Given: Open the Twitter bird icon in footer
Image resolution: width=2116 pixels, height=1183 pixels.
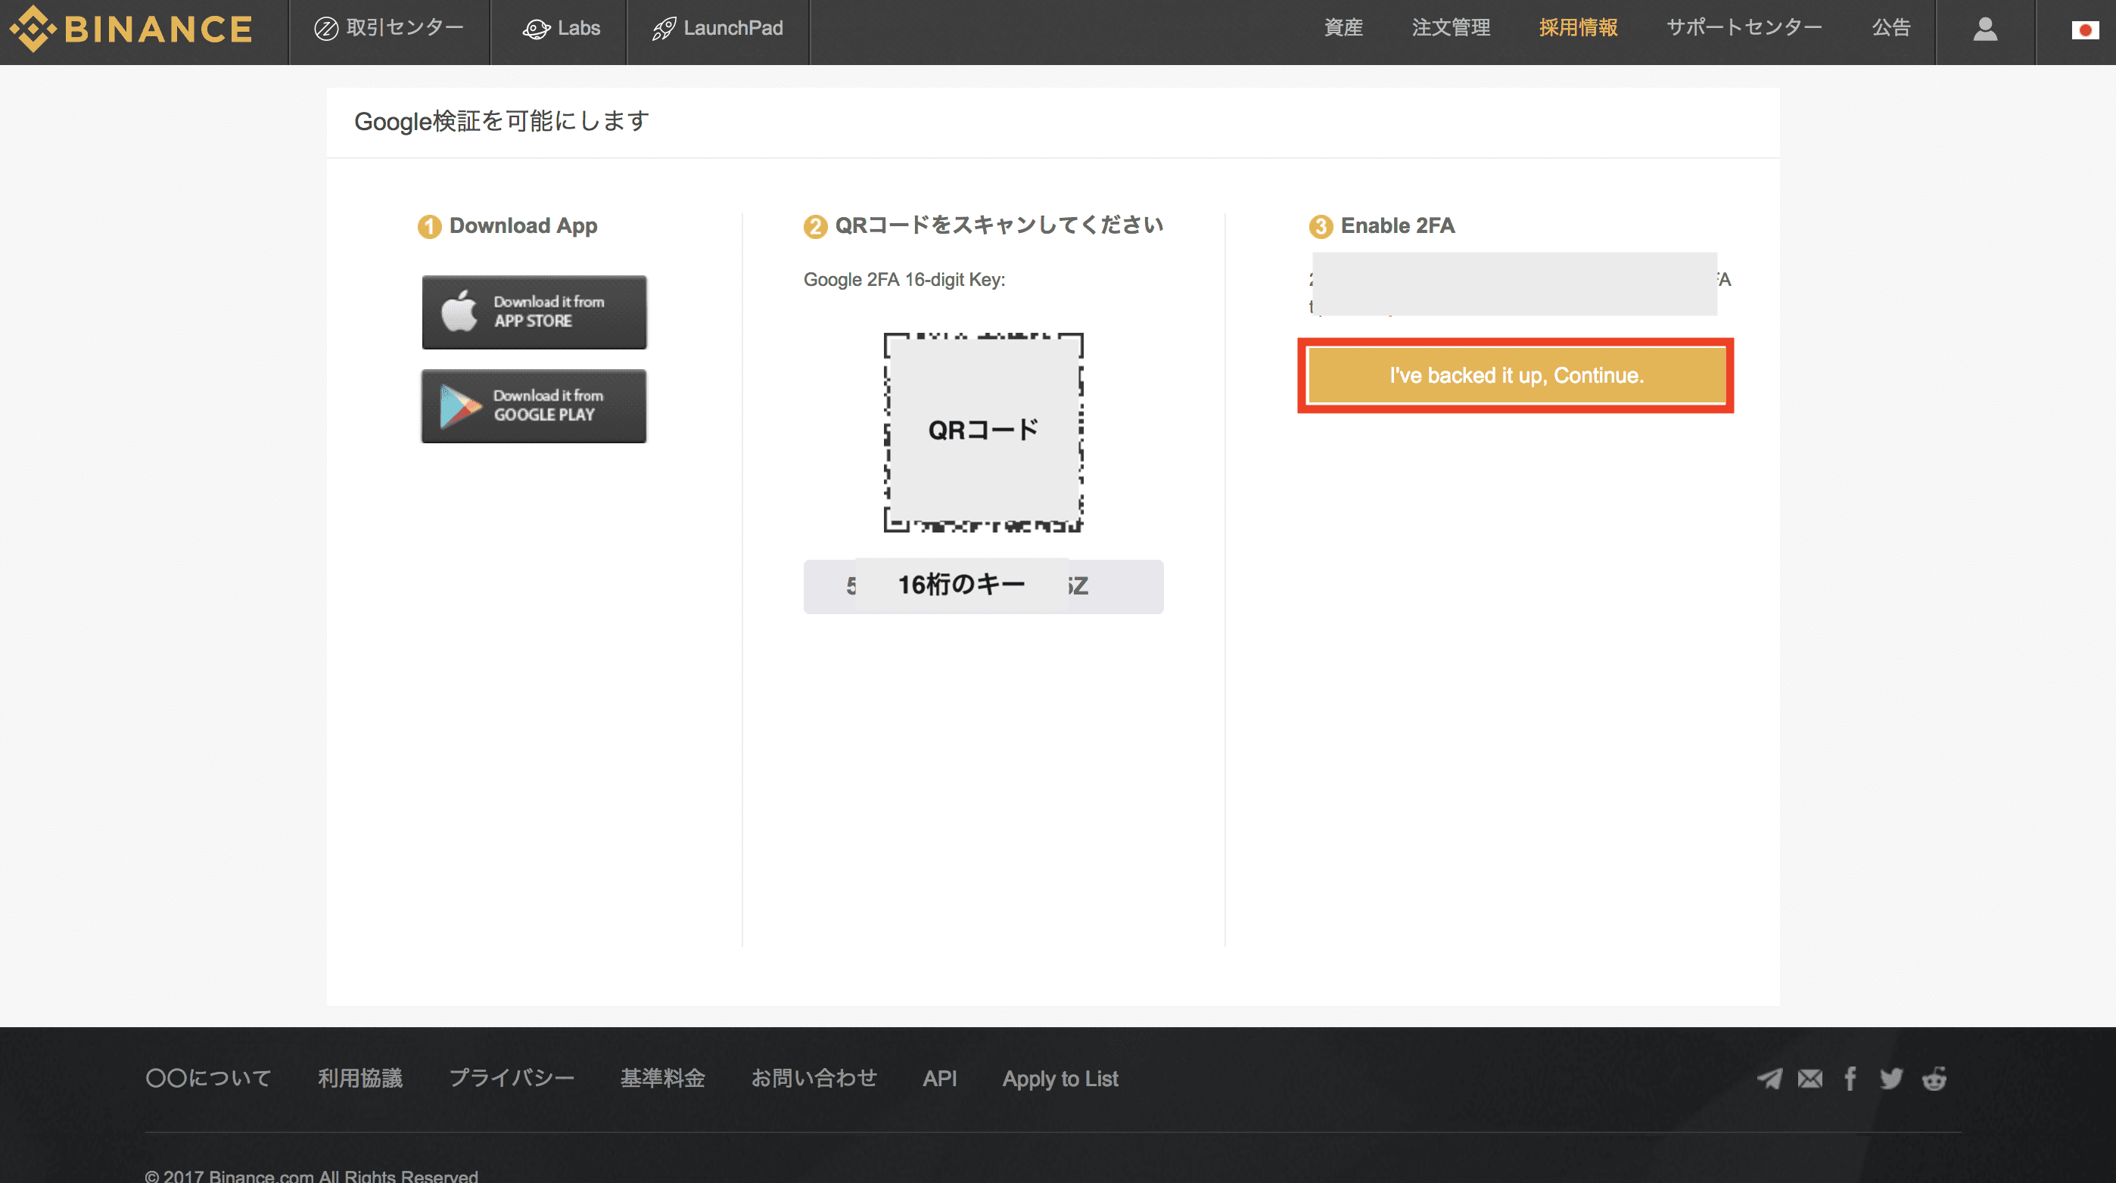Looking at the screenshot, I should [1891, 1078].
